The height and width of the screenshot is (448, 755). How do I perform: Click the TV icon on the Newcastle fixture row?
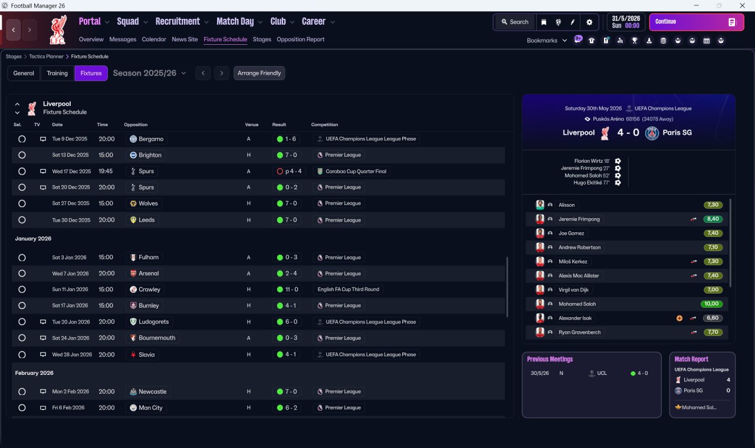pyautogui.click(x=43, y=391)
